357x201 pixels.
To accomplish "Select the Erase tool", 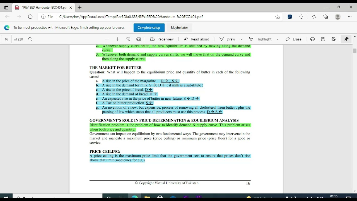I will tap(293, 39).
